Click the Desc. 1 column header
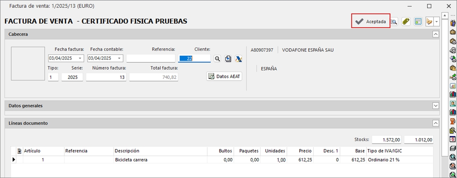The image size is (457, 178). tap(327, 151)
